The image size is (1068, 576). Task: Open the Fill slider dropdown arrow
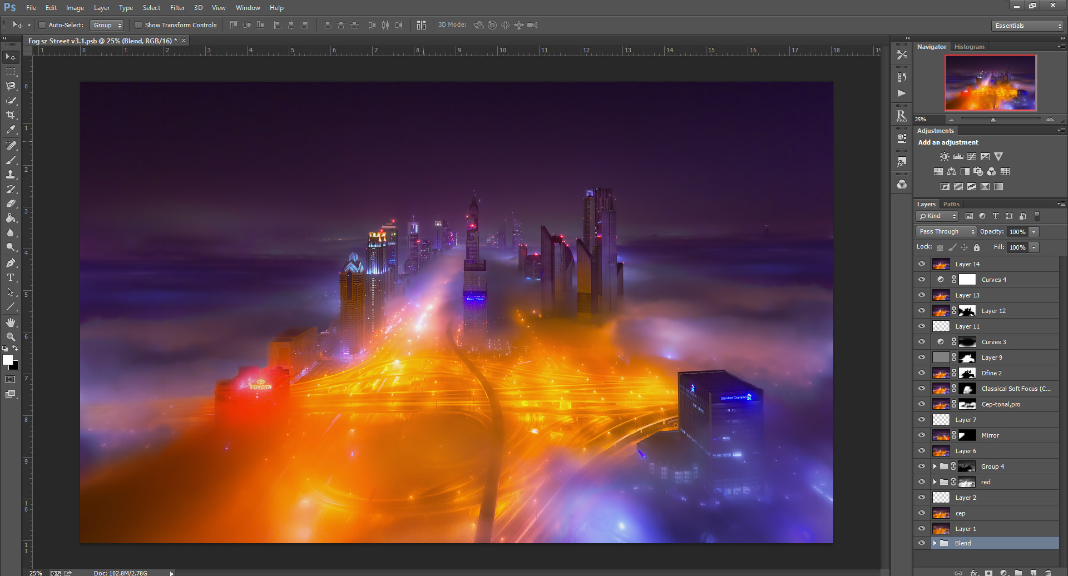(1034, 247)
